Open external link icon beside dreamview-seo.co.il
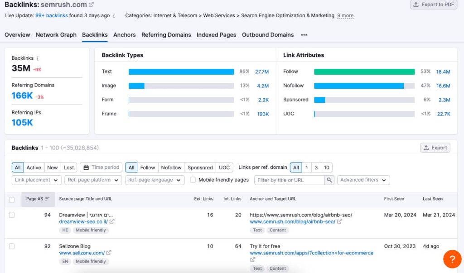The height and width of the screenshot is (273, 464). point(112,221)
